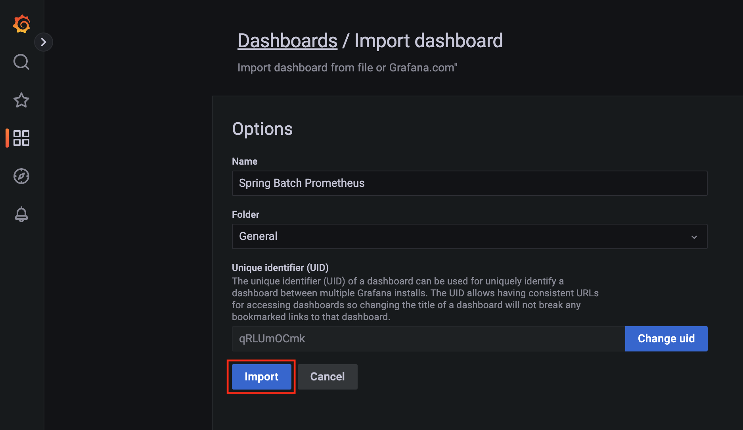The height and width of the screenshot is (430, 743).
Task: Open the Grafana home logo
Action: 21,24
